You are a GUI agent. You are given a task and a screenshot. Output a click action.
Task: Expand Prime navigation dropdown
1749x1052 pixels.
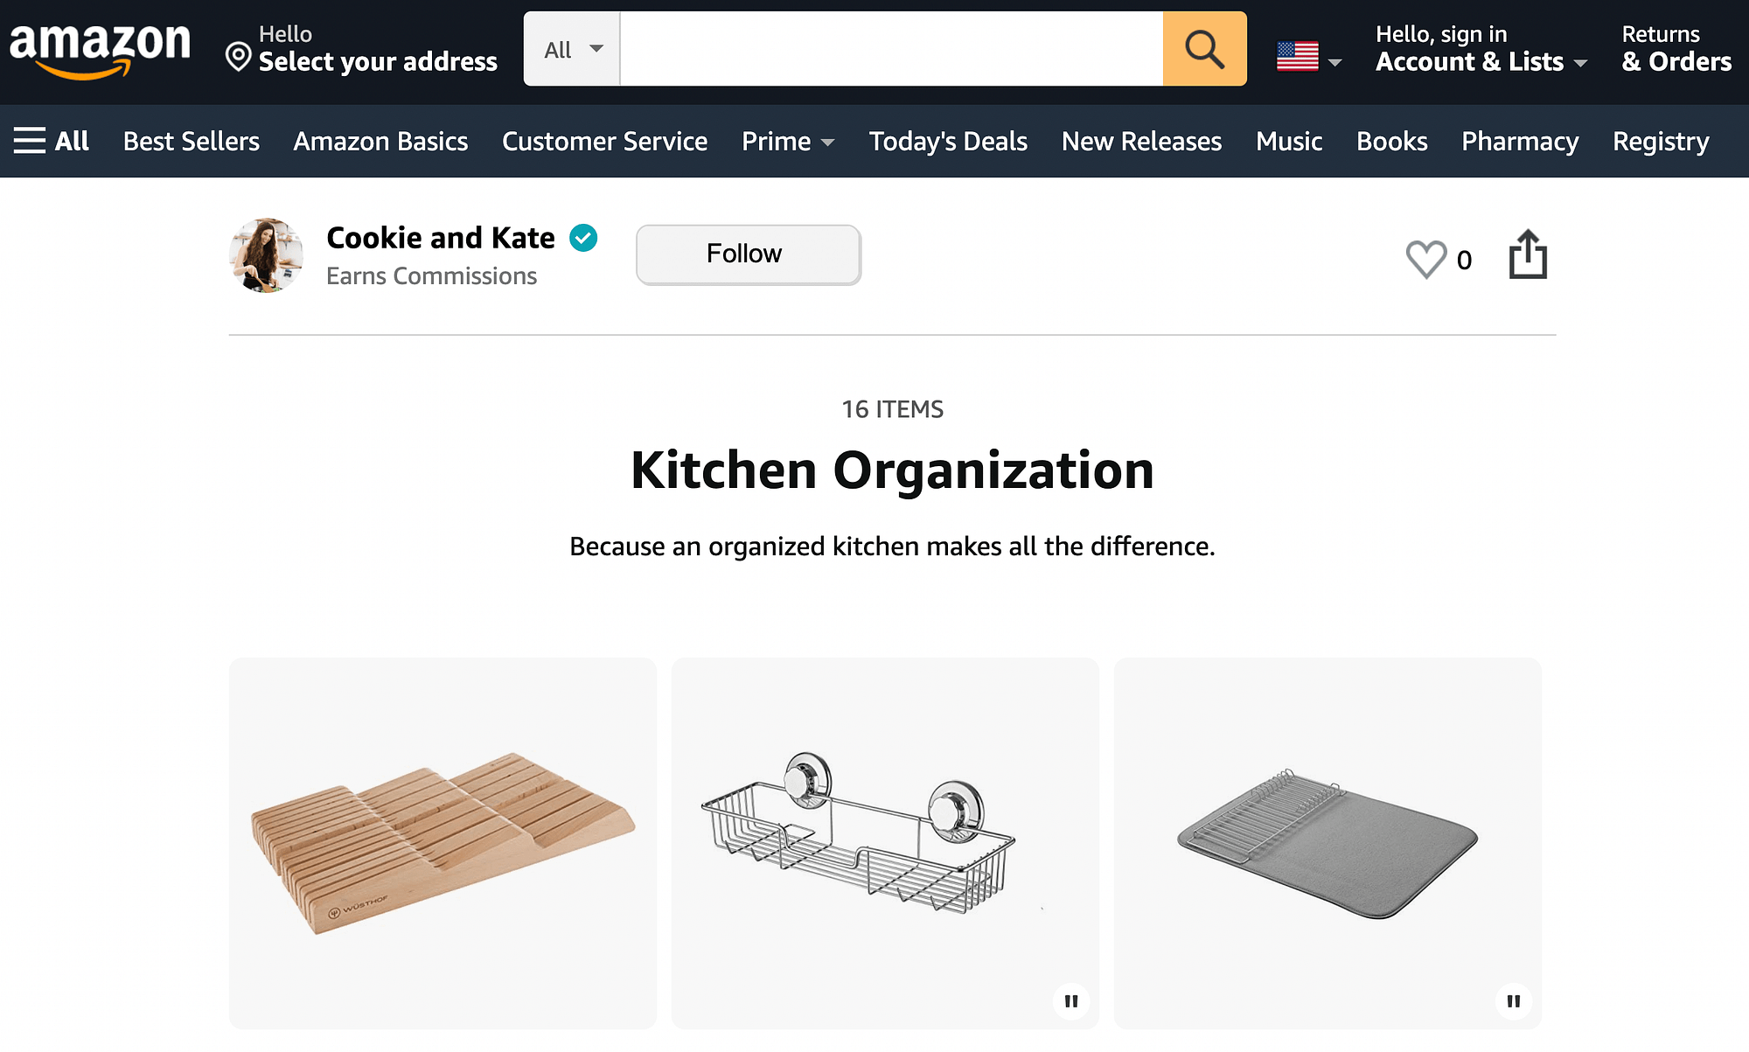click(x=788, y=140)
